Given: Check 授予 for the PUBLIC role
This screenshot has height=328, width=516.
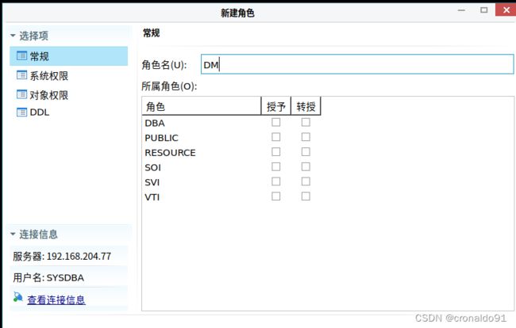Looking at the screenshot, I should point(275,137).
